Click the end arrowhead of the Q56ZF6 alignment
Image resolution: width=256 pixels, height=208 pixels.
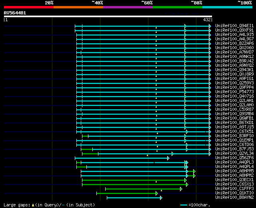coord(168,158)
